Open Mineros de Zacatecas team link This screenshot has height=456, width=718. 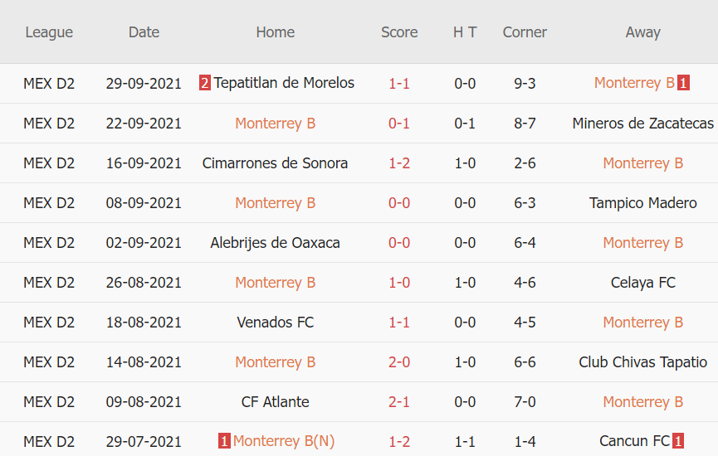click(x=642, y=124)
